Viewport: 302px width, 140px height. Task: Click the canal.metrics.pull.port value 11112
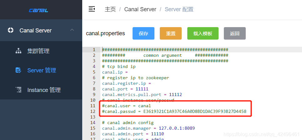click(x=175, y=94)
